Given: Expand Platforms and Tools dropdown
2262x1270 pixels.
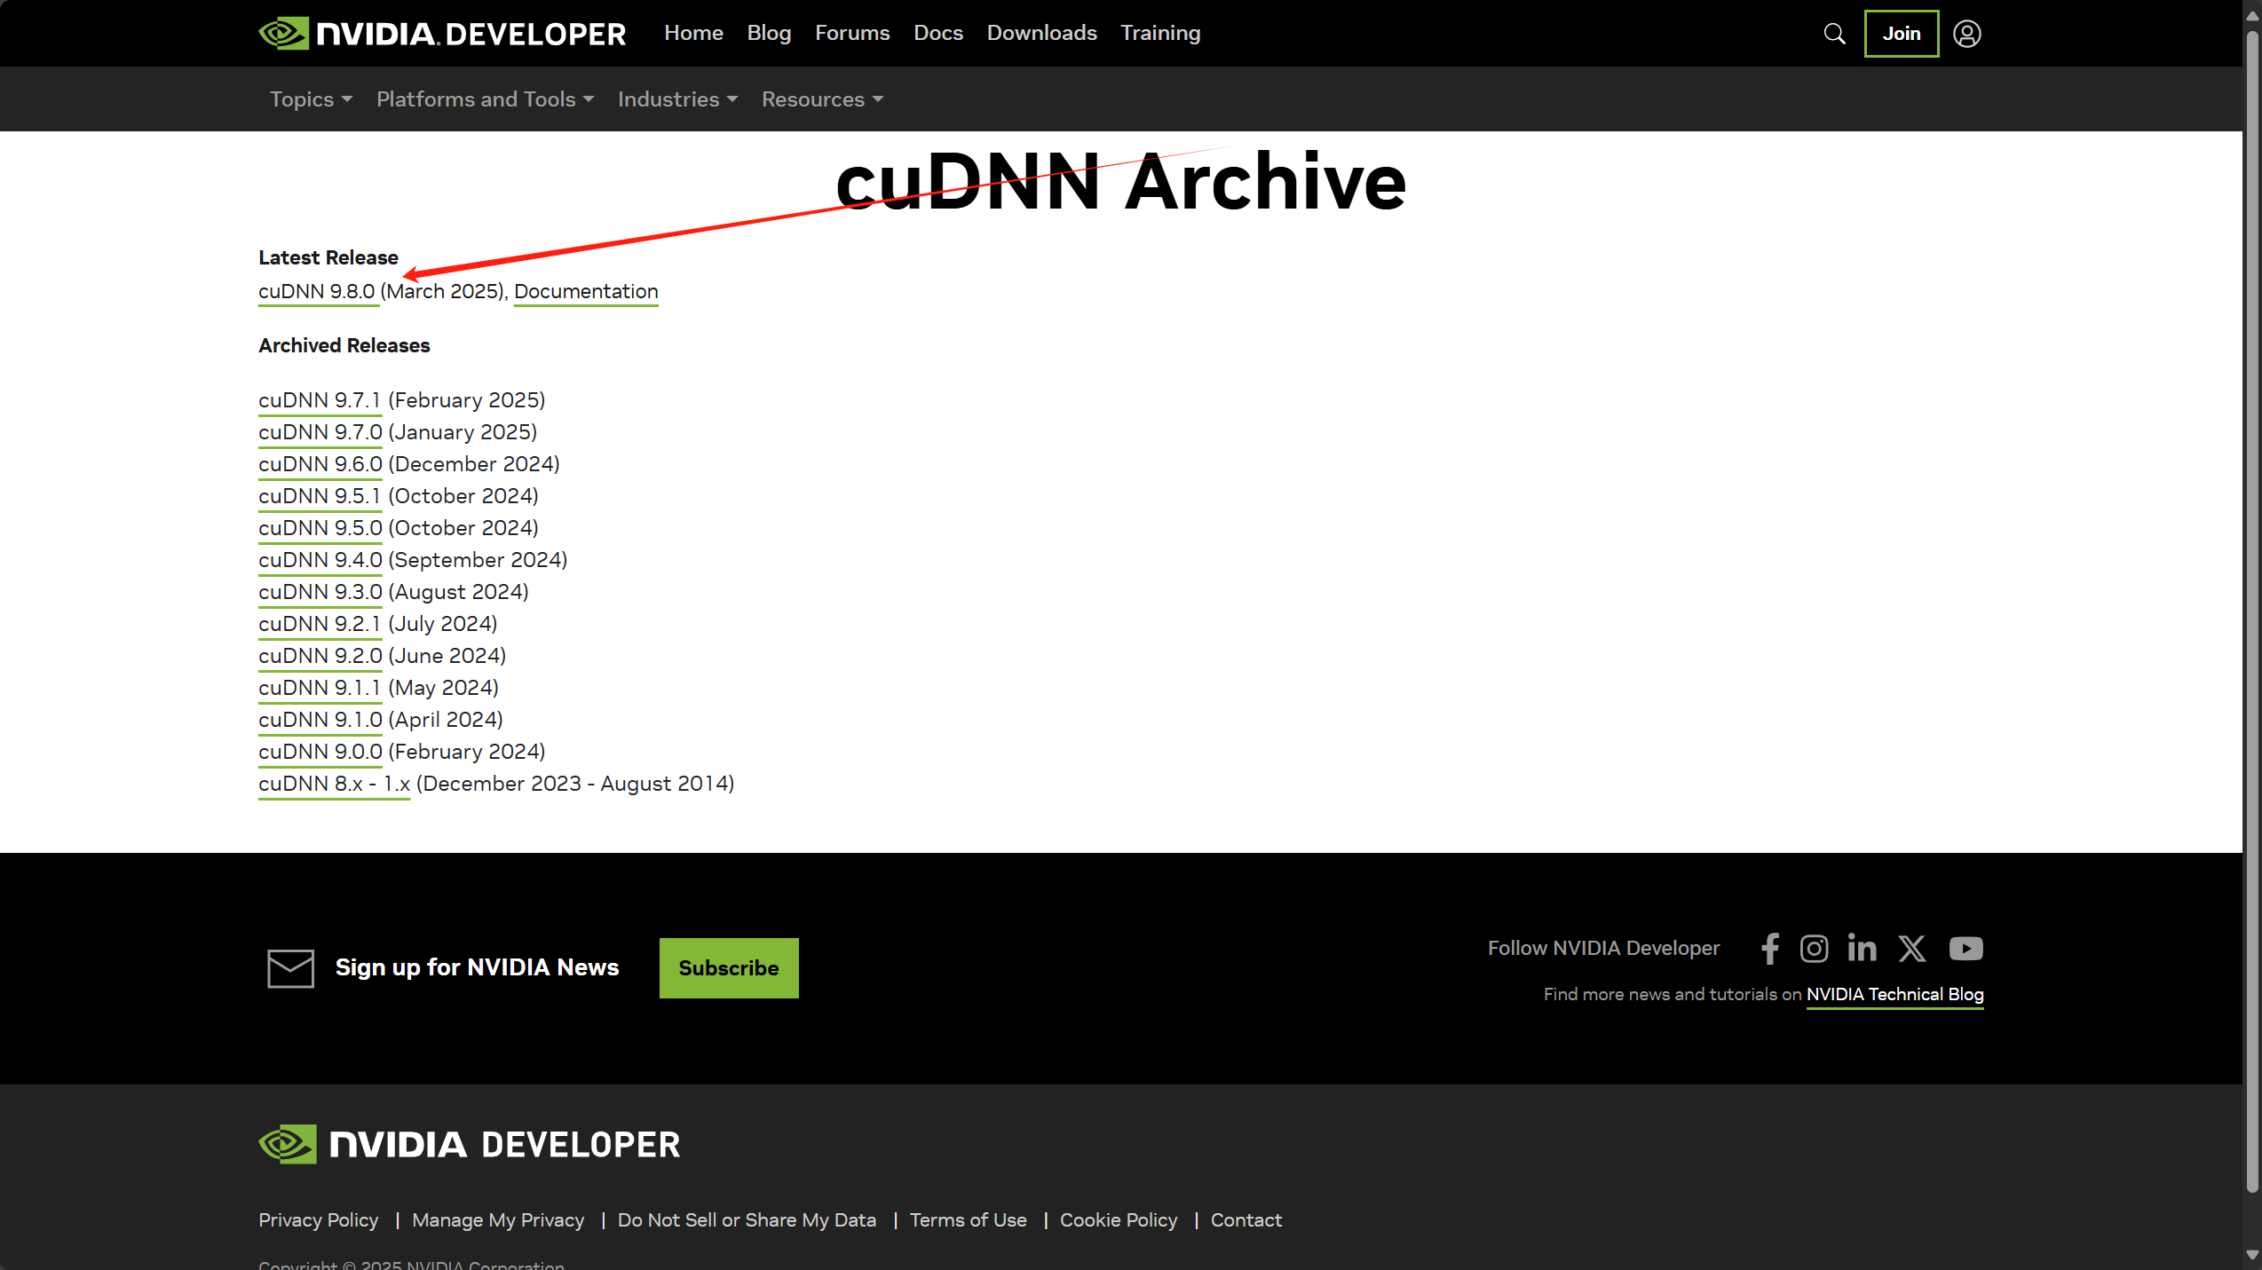Looking at the screenshot, I should (485, 99).
